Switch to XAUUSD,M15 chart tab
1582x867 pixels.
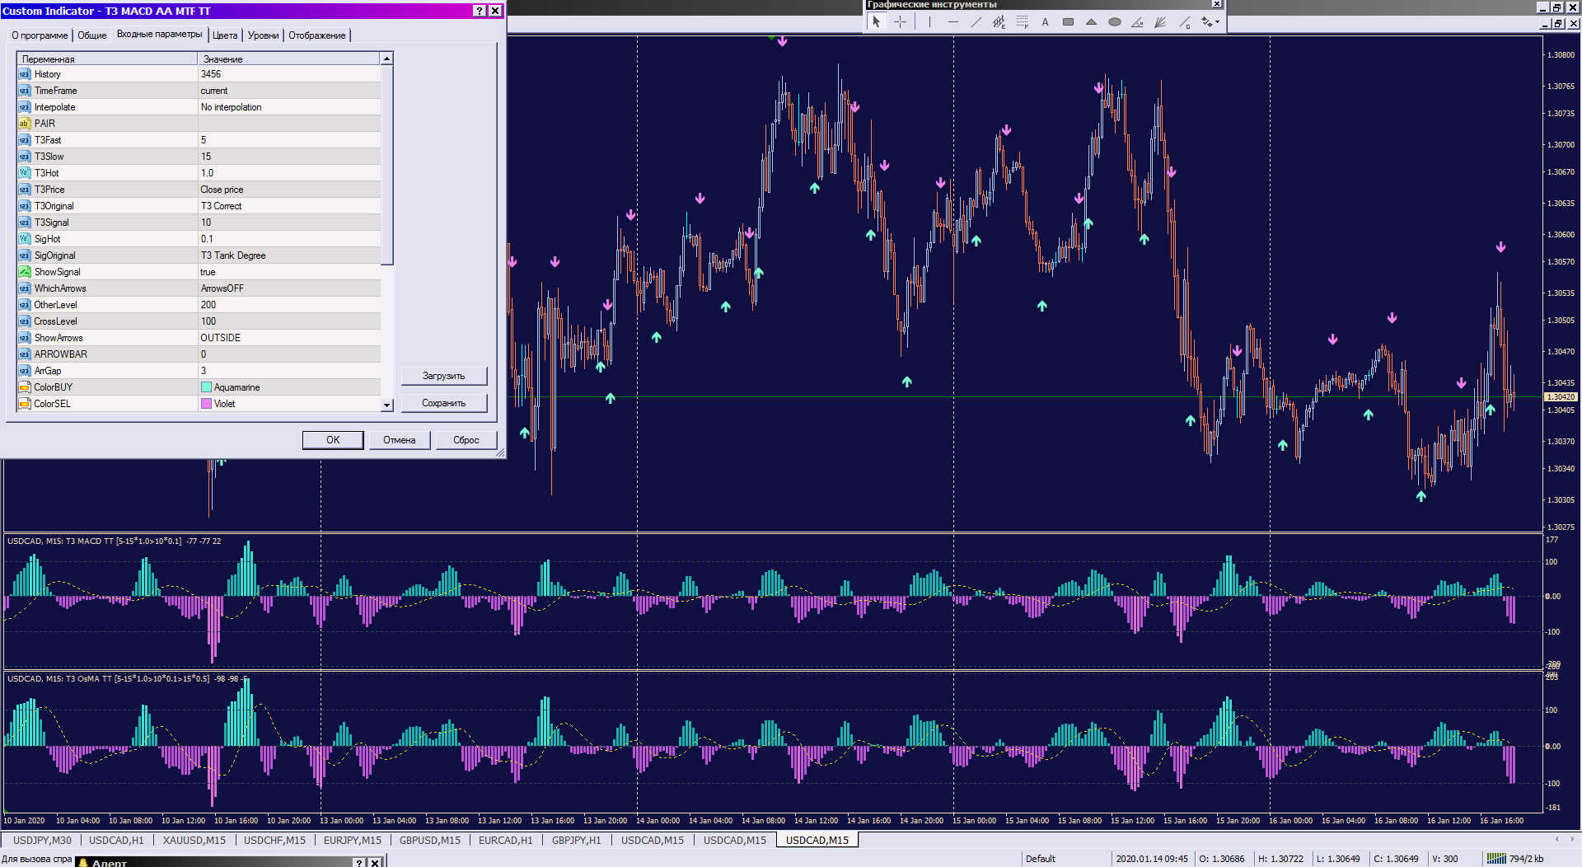click(194, 841)
